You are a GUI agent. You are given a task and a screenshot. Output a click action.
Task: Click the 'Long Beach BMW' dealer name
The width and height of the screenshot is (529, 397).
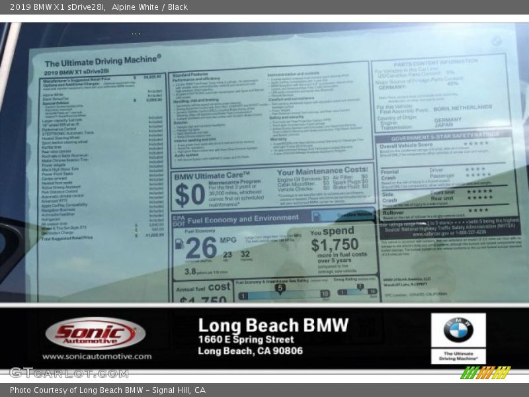point(273,326)
